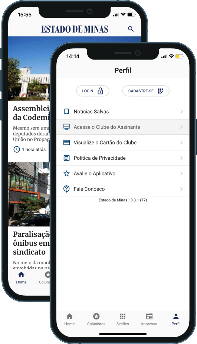Open Notícias Salvas row
197x344 pixels.
click(x=123, y=112)
